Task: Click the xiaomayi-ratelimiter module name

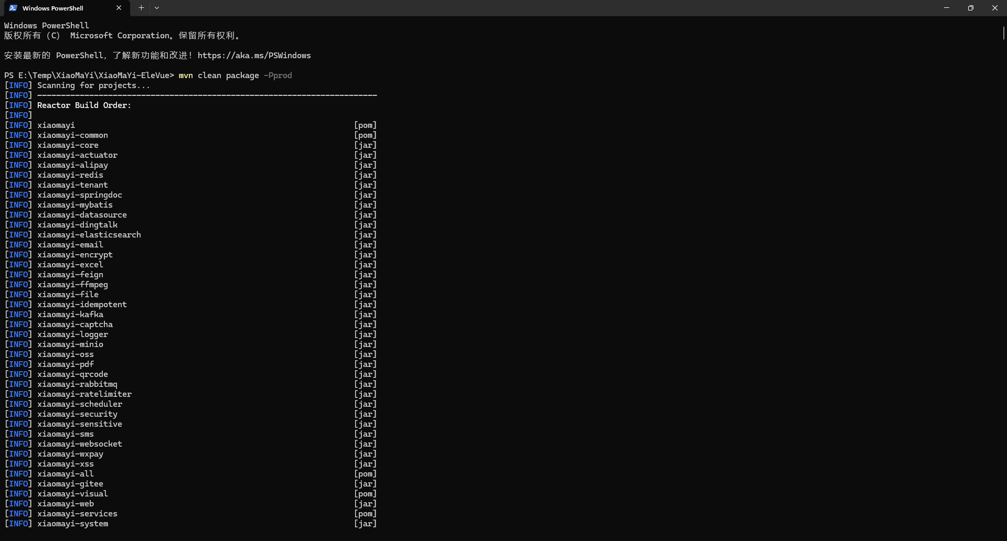Action: (84, 394)
